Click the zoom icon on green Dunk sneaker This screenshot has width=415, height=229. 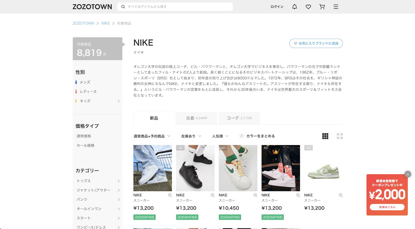[341, 195]
